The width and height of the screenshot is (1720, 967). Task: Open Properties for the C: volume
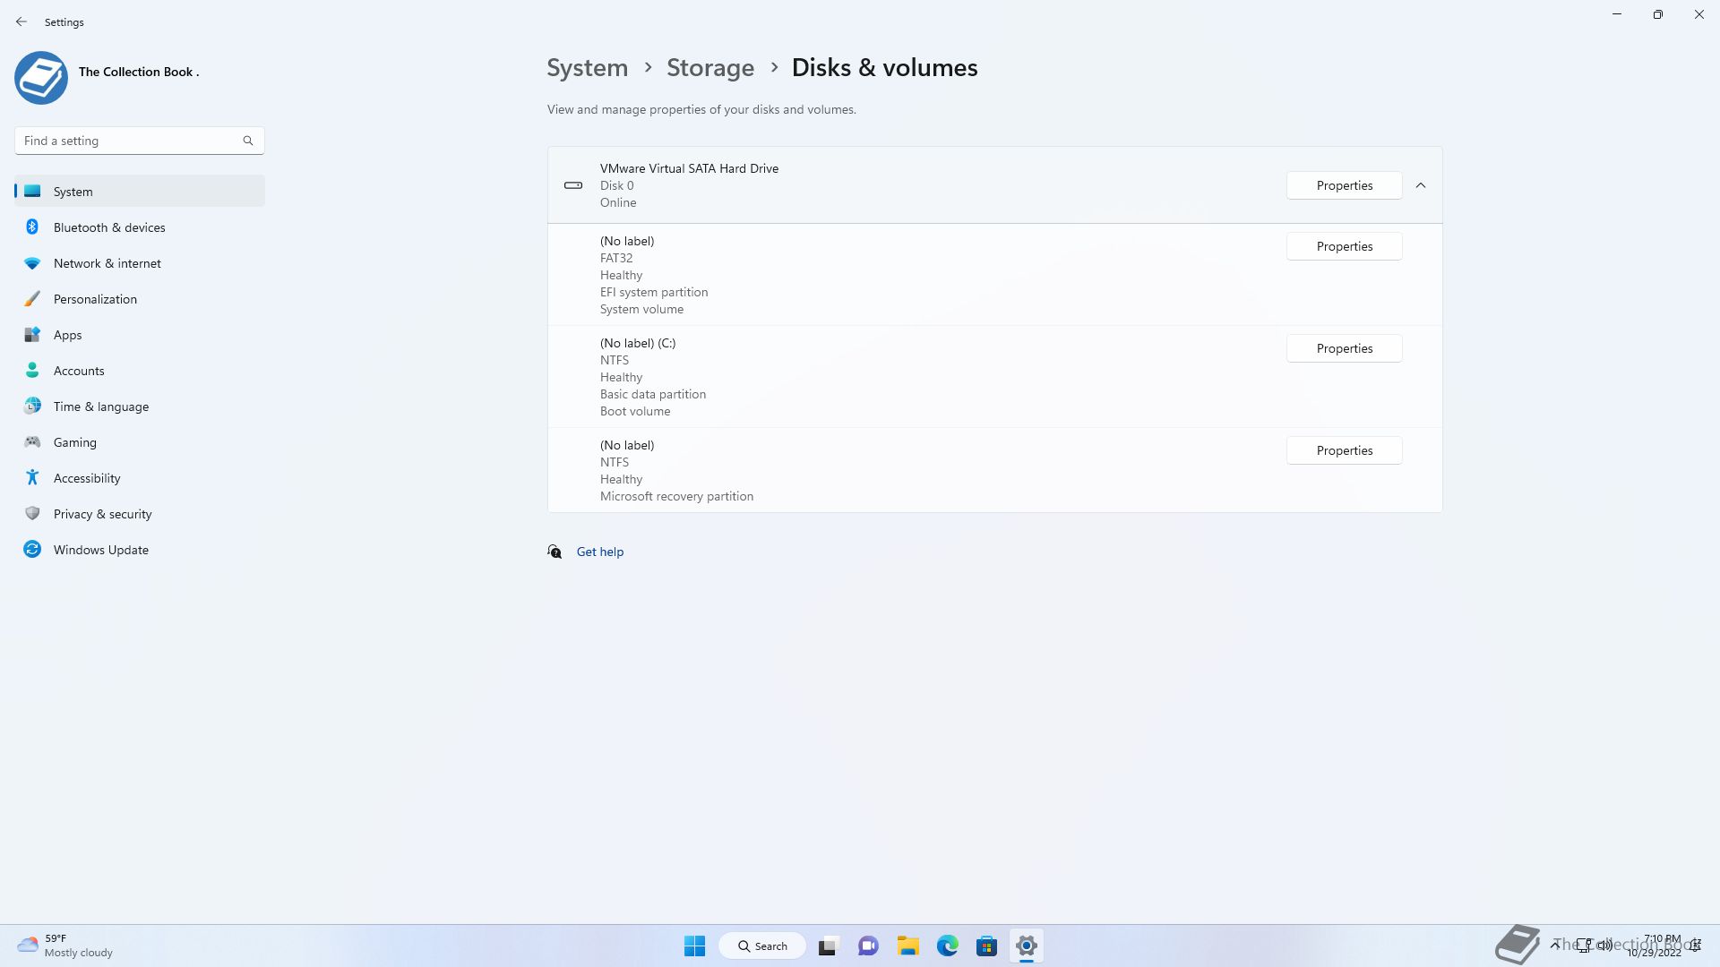(1344, 348)
